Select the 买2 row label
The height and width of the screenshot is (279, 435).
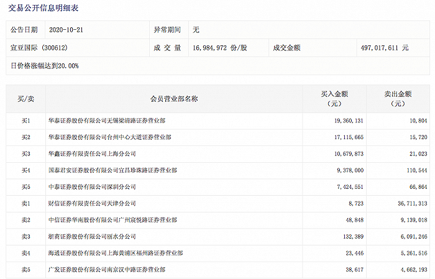26,137
